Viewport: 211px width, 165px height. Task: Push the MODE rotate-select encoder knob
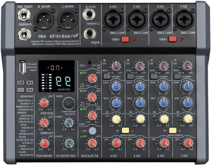(69, 103)
